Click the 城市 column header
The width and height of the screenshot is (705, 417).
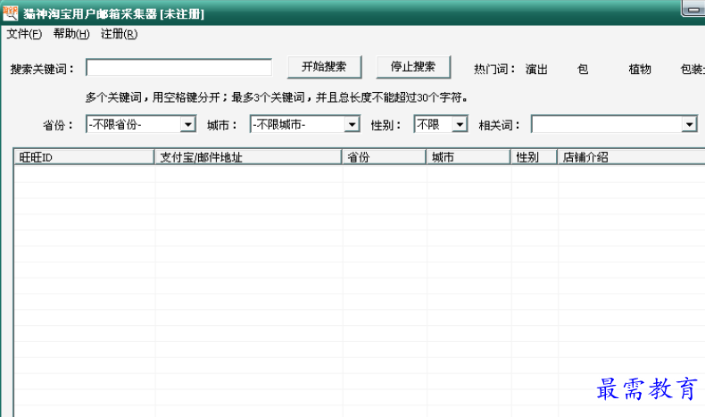click(469, 157)
